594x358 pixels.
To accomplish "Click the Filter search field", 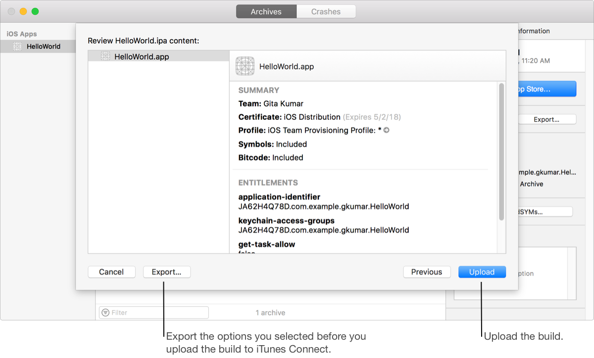I will tap(154, 313).
